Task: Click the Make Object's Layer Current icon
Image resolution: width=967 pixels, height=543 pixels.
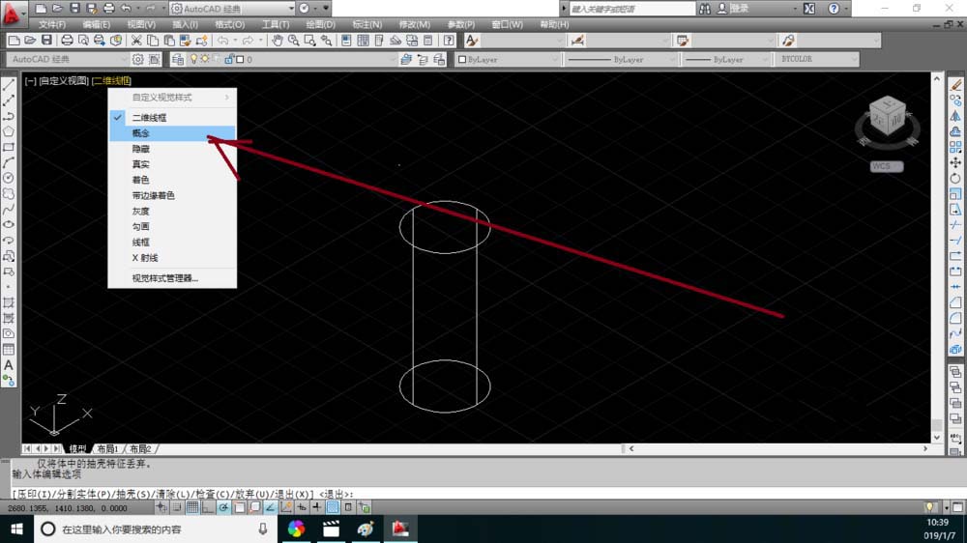Action: click(x=406, y=59)
